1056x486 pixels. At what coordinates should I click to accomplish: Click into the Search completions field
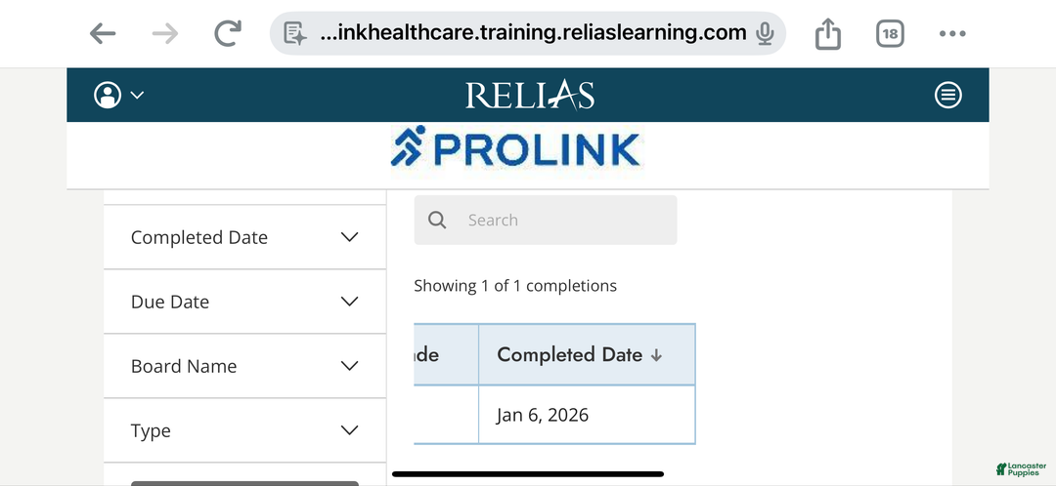click(557, 221)
